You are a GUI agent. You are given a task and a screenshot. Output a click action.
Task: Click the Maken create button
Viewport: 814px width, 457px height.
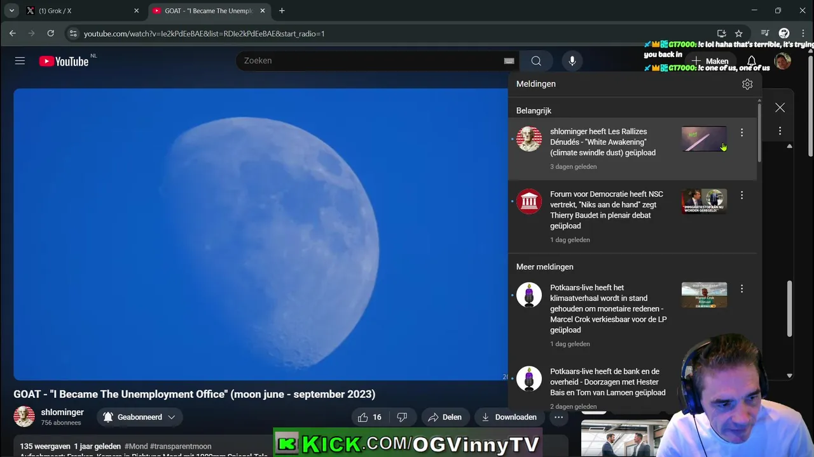[710, 62]
